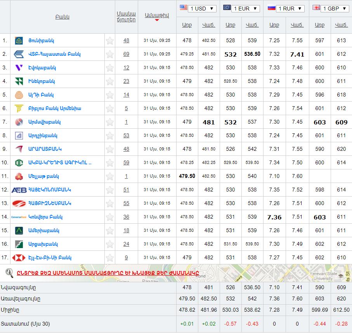
Task: Toggle the favorite star for row 17 bank
Action: coord(110,258)
